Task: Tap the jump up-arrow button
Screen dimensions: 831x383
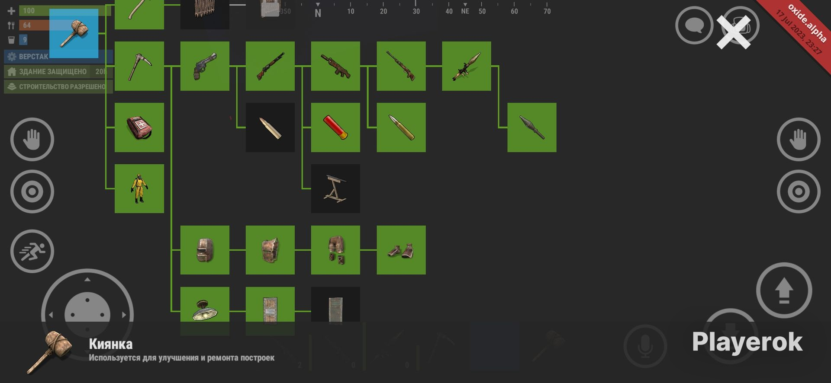Action: coord(784,290)
